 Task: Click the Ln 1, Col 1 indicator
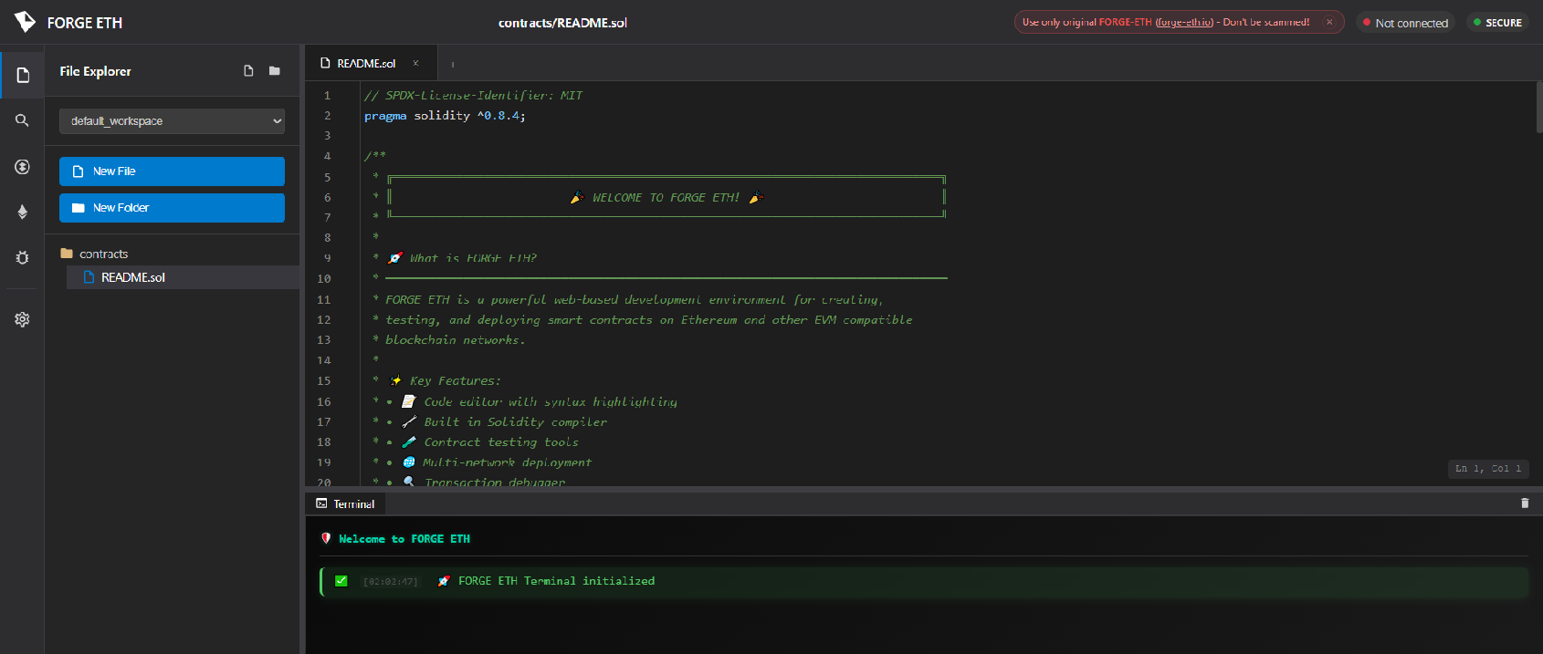click(1488, 469)
